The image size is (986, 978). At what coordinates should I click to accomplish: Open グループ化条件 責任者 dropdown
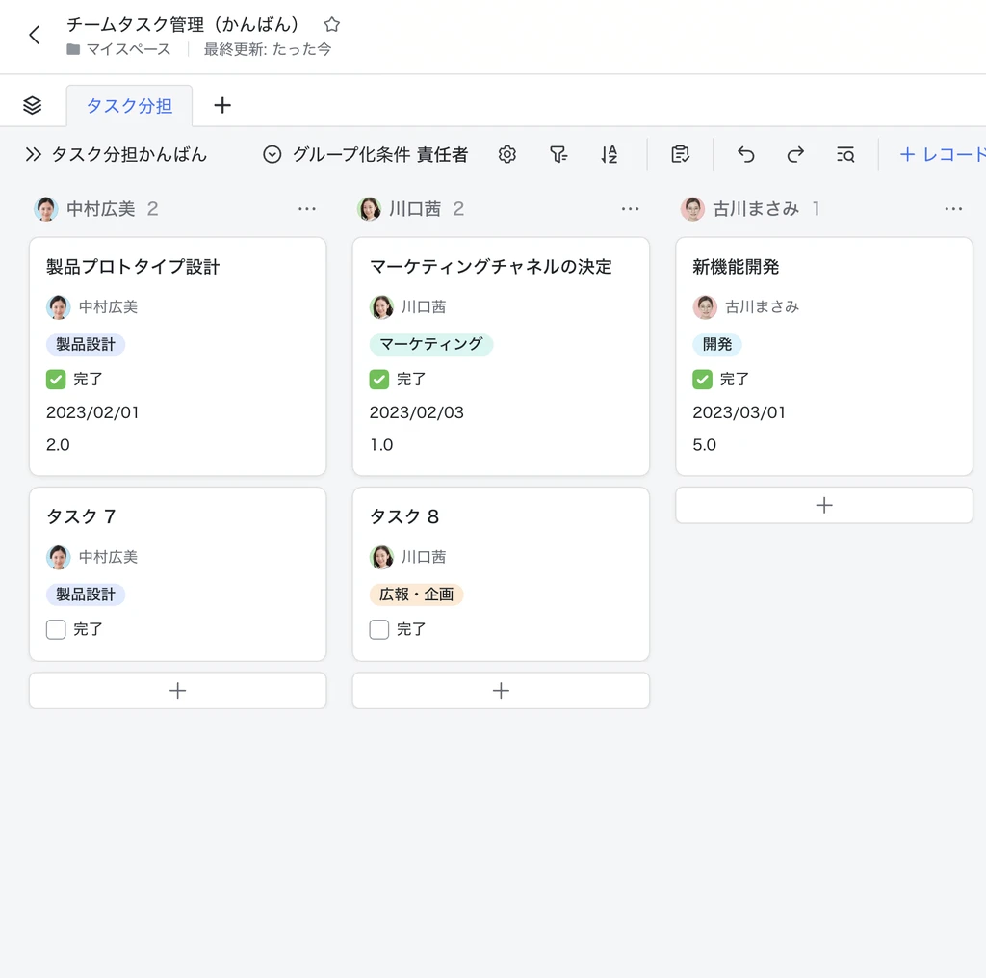pyautogui.click(x=366, y=154)
